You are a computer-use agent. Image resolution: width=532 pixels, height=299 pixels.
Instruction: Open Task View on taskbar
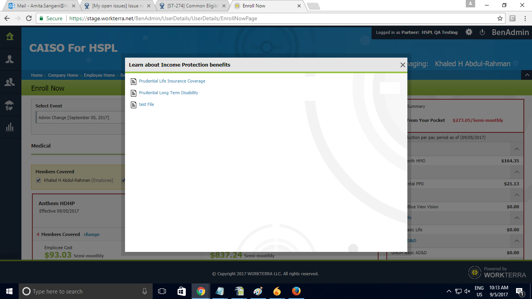point(162,291)
